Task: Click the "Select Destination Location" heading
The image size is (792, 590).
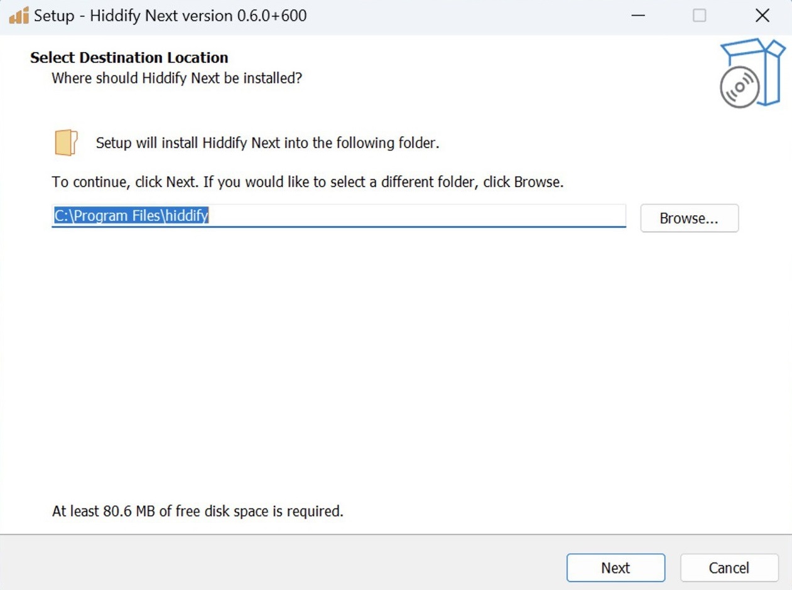Action: 129,58
